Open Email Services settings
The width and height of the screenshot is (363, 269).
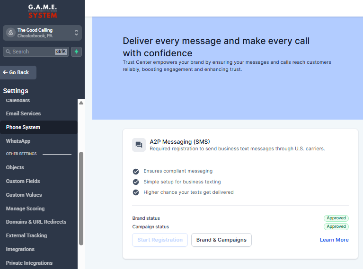tap(23, 113)
